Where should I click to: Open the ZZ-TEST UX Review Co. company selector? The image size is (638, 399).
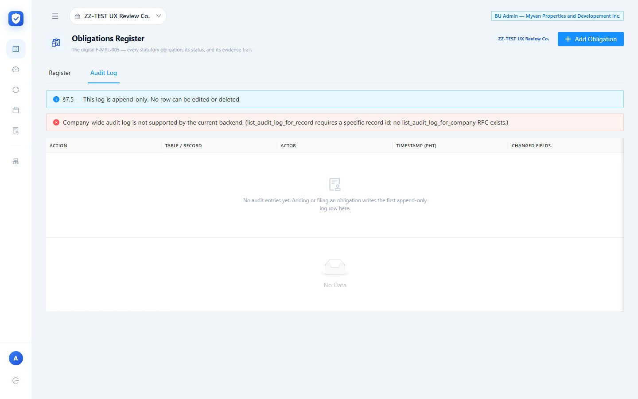pyautogui.click(x=118, y=16)
